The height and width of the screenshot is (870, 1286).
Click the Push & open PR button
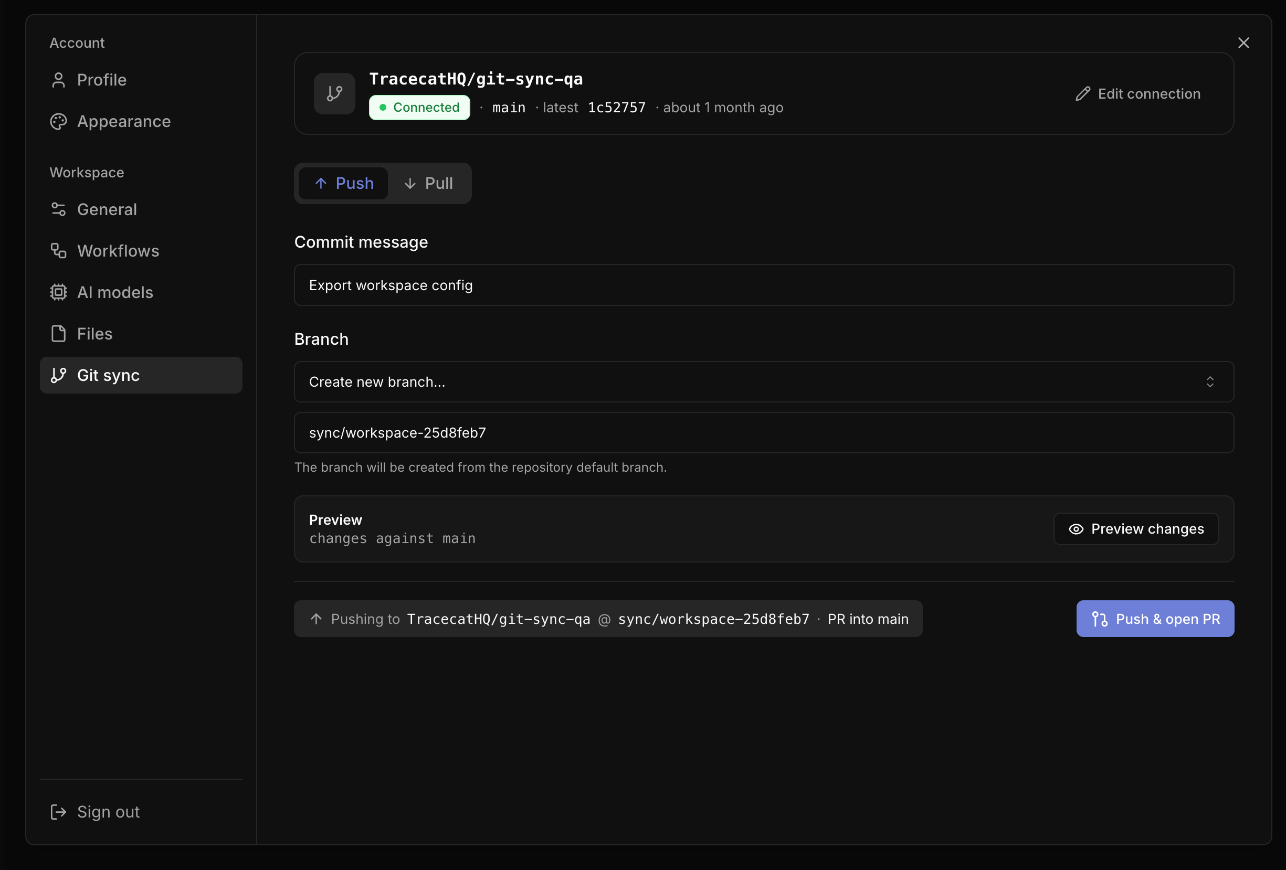(1155, 619)
